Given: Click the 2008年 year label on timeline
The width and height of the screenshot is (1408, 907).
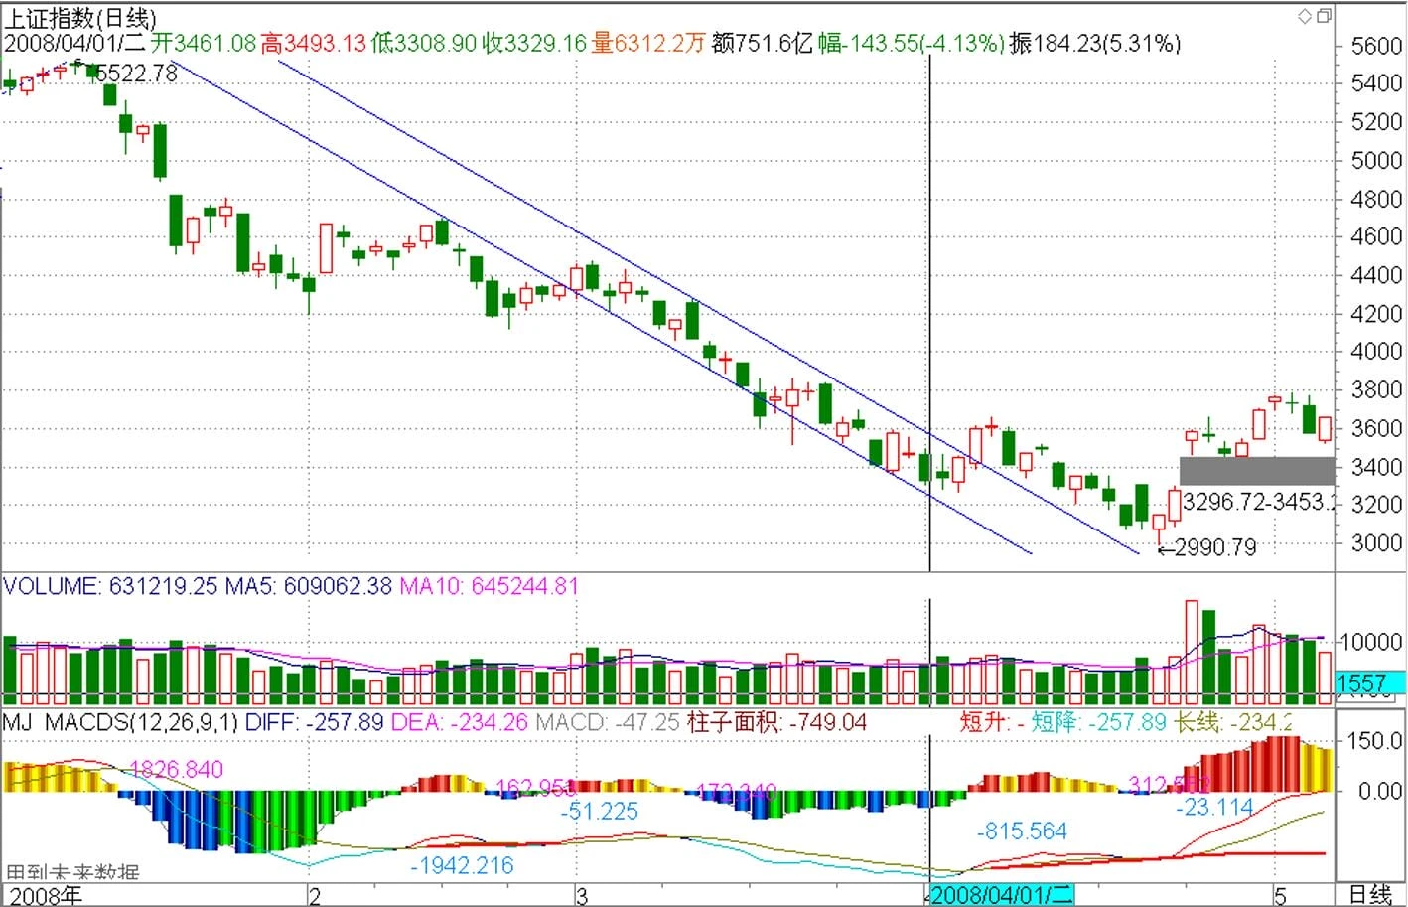Looking at the screenshot, I should click(47, 894).
